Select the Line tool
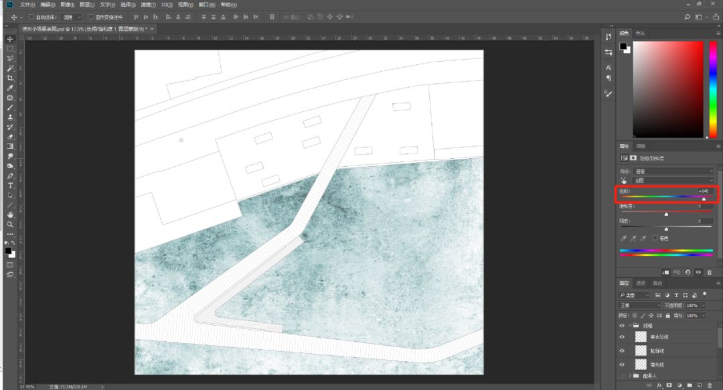The width and height of the screenshot is (723, 390). point(10,205)
